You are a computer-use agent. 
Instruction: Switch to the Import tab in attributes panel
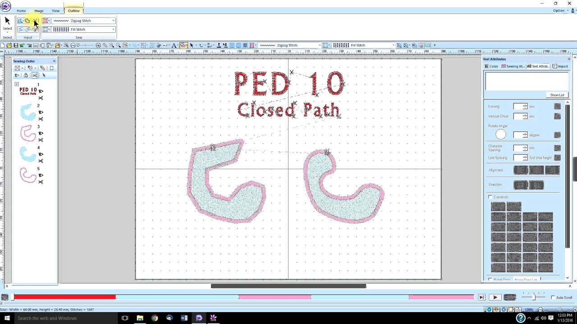point(560,66)
